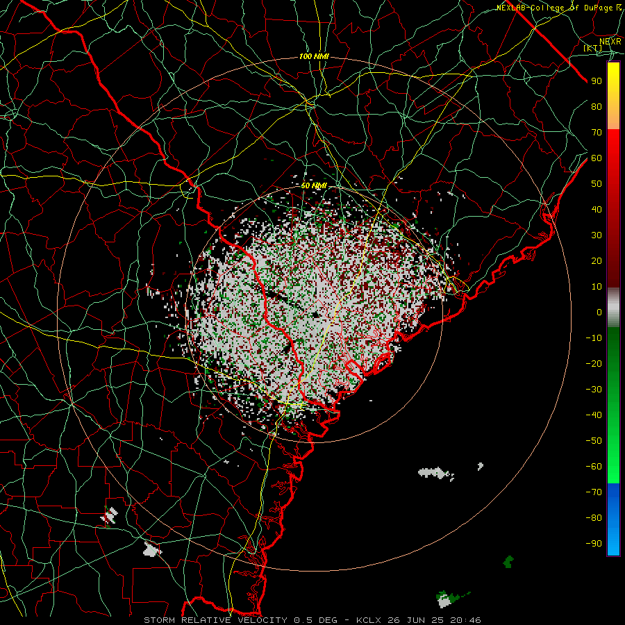Click the positive 80 scale value

597,106
